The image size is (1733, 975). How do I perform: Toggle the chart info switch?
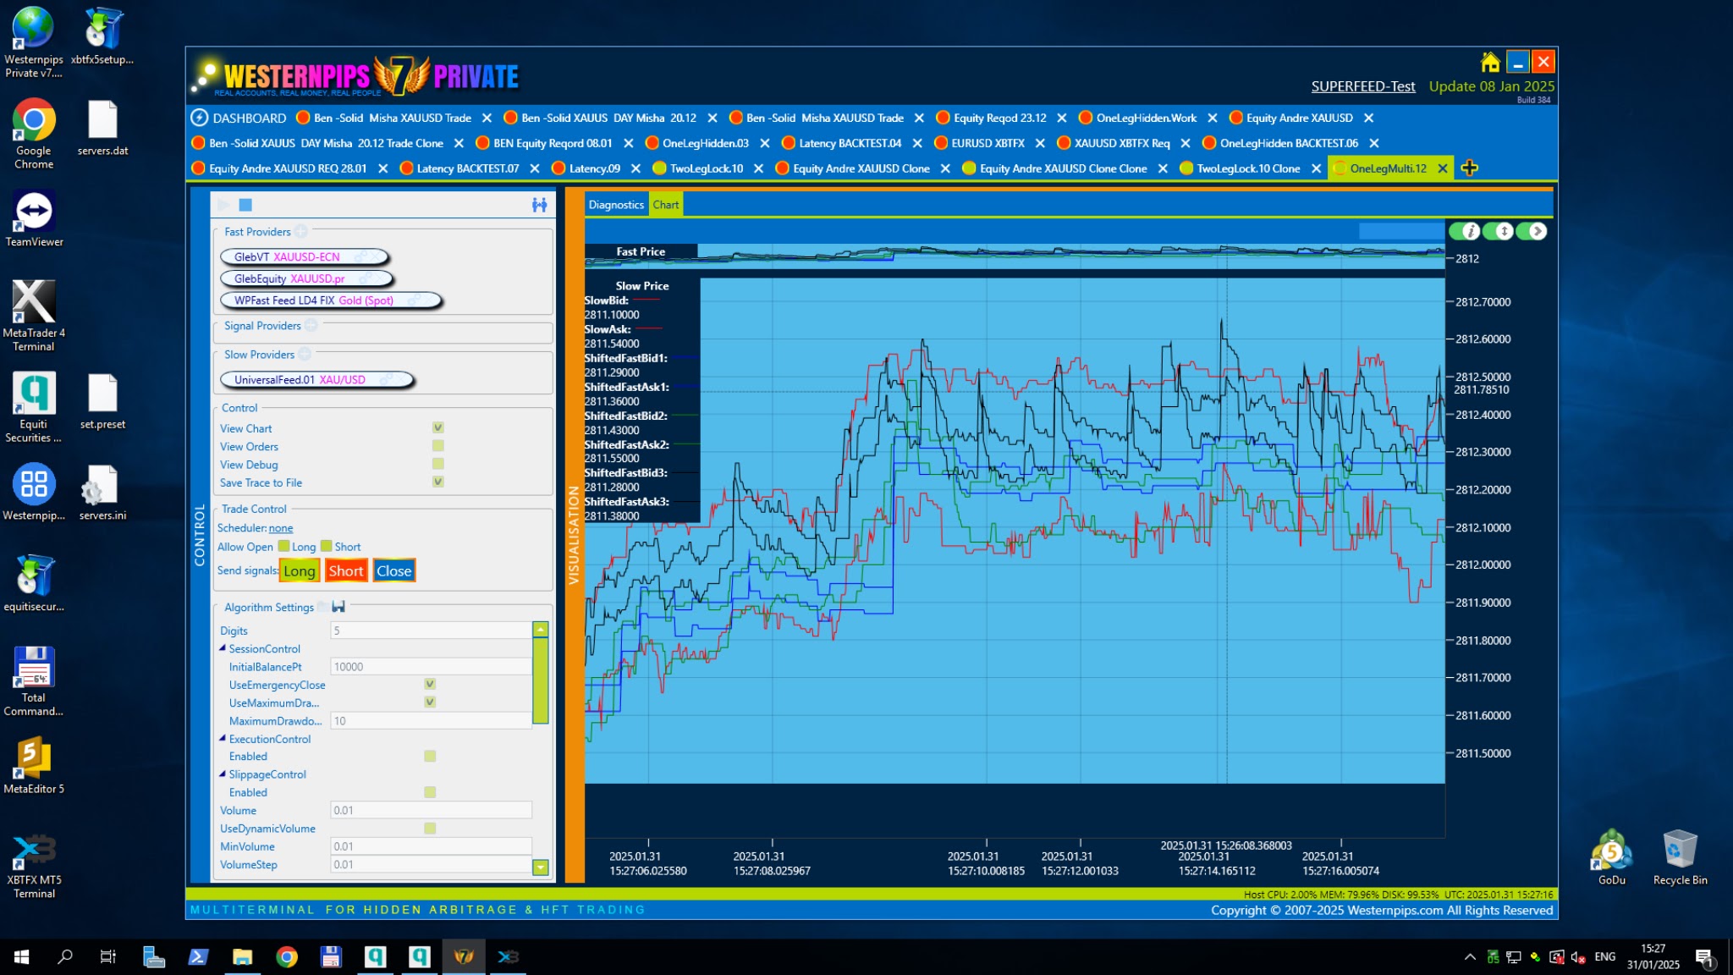tap(1465, 231)
